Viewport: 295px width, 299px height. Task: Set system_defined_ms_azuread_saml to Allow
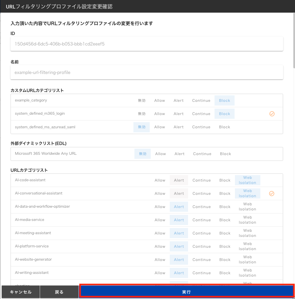click(160, 127)
